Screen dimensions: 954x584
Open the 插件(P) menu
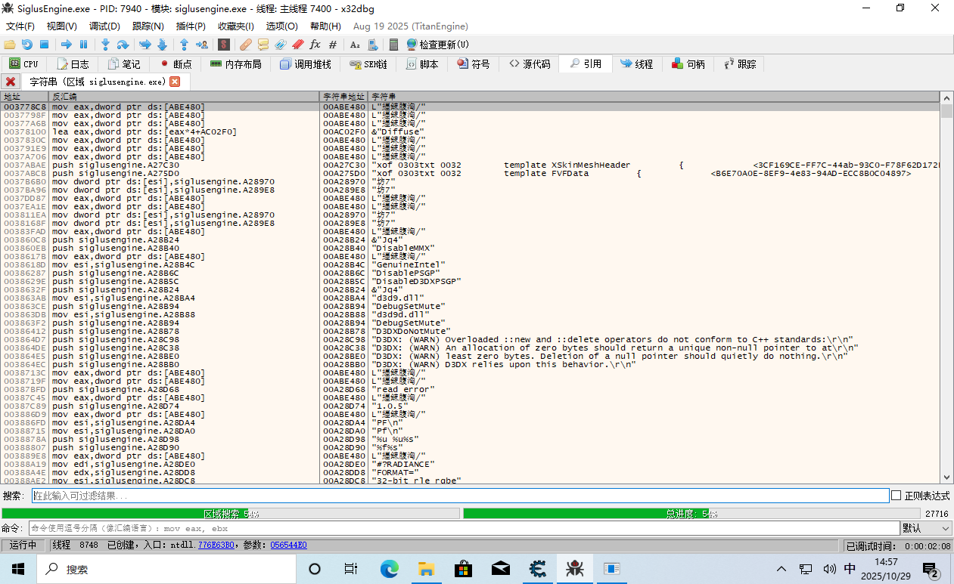pyautogui.click(x=191, y=26)
